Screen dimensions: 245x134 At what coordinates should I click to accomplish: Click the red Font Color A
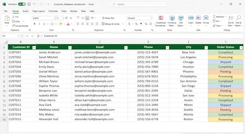point(68,24)
